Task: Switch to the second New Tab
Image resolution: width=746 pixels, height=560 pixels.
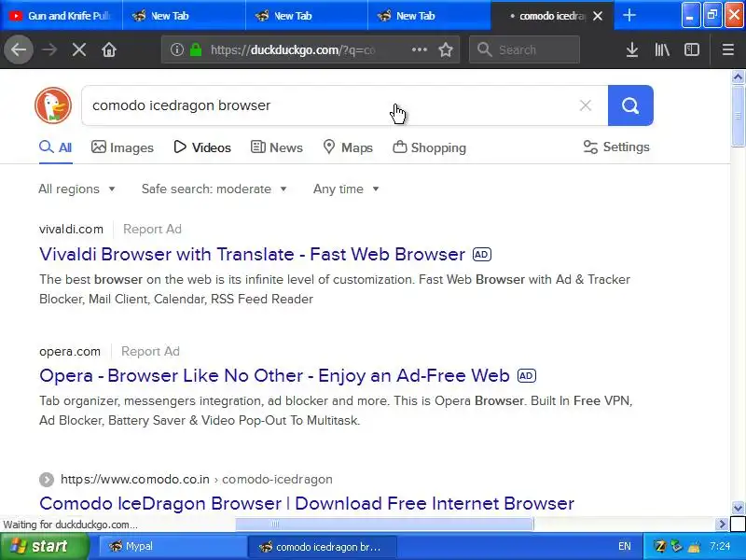Action: (x=307, y=16)
